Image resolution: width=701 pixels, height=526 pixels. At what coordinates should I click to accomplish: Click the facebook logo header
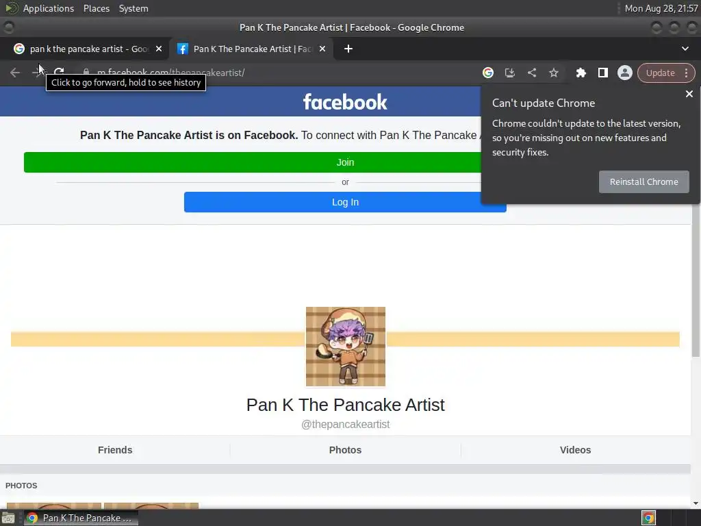click(345, 102)
